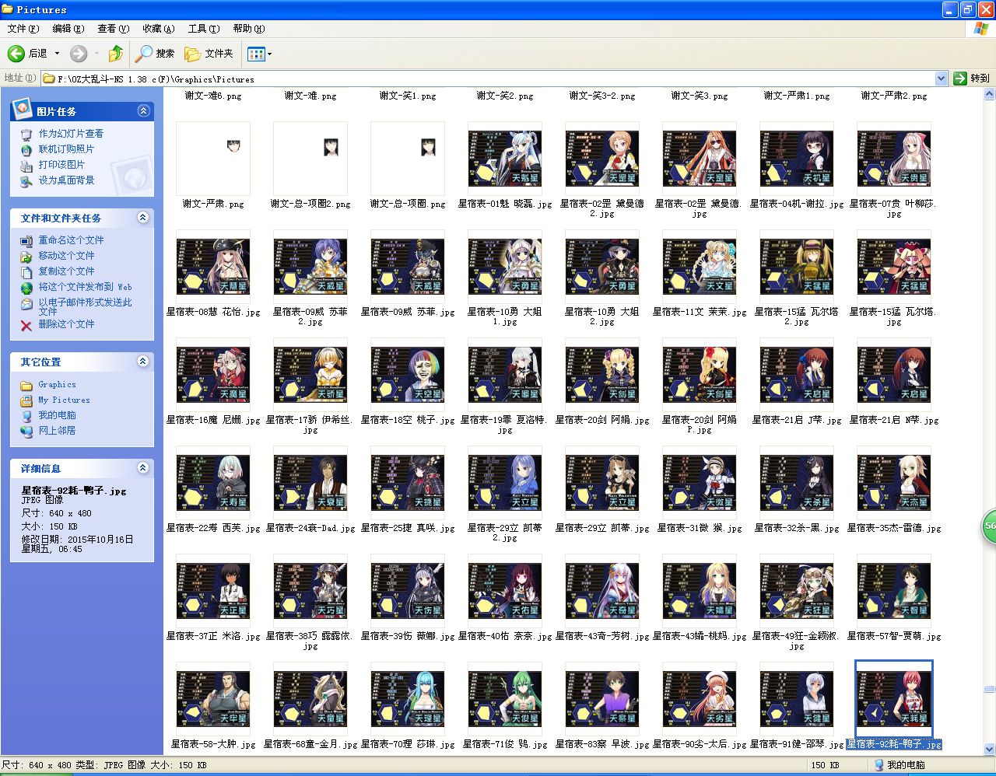Open the 收藏(A) menu
996x776 pixels.
[x=159, y=29]
